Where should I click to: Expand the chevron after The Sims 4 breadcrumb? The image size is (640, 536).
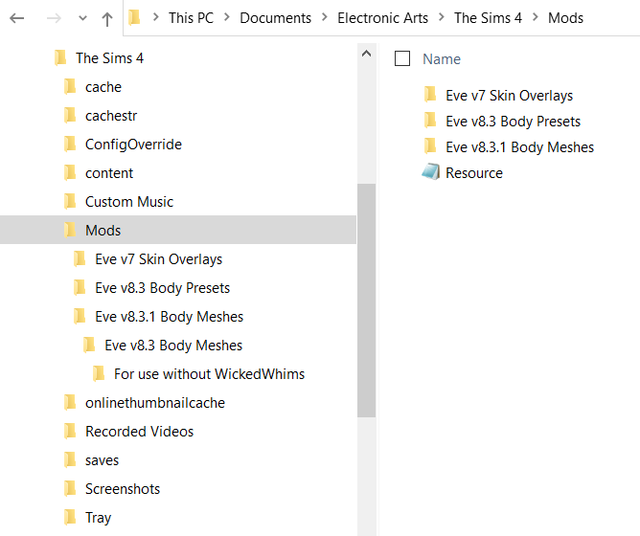click(x=536, y=17)
